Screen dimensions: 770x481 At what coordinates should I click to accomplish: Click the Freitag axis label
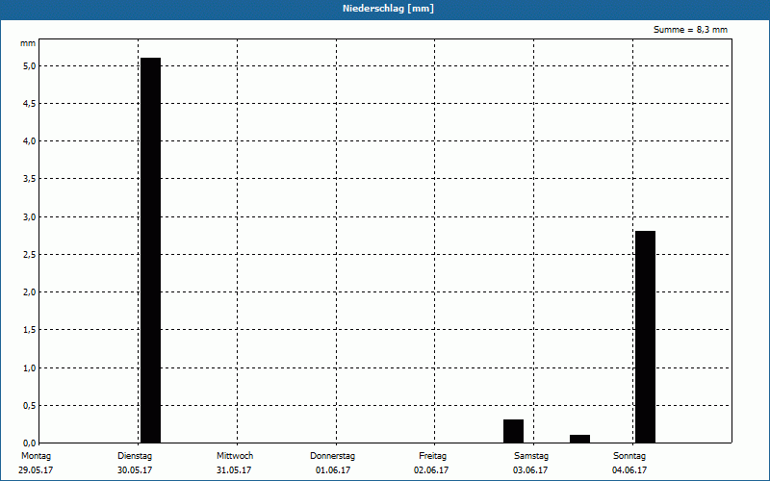pos(432,456)
